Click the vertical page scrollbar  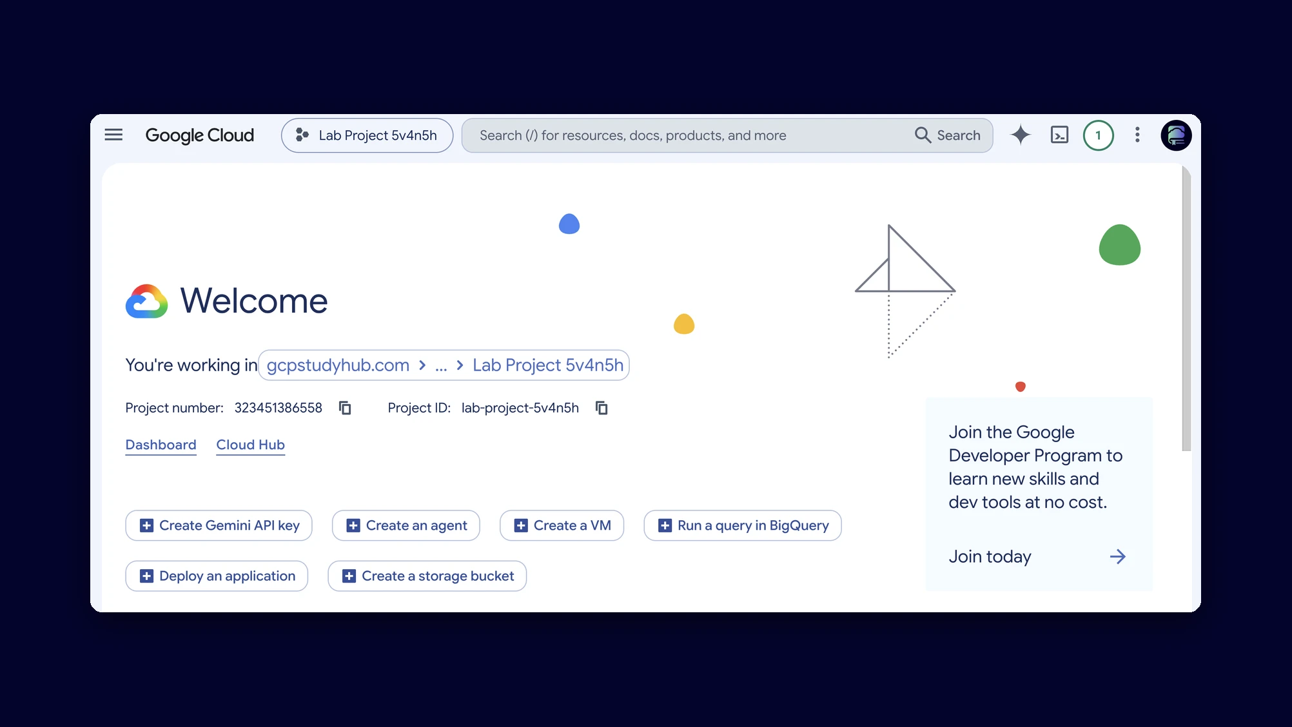[1186, 309]
